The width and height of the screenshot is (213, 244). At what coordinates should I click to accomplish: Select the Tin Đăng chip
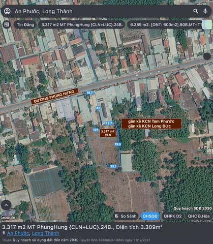coord(25,25)
